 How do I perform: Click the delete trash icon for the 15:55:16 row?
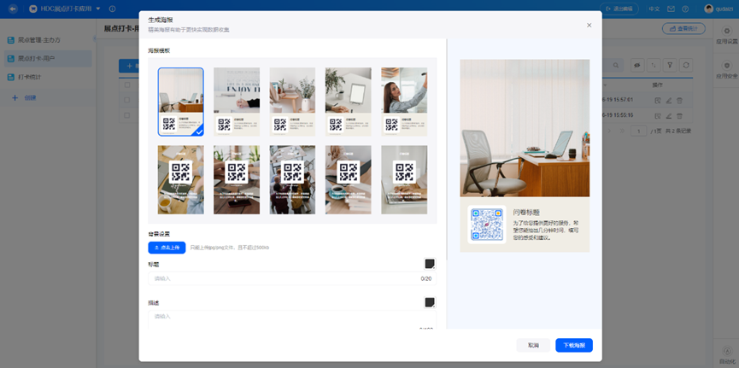pyautogui.click(x=679, y=115)
